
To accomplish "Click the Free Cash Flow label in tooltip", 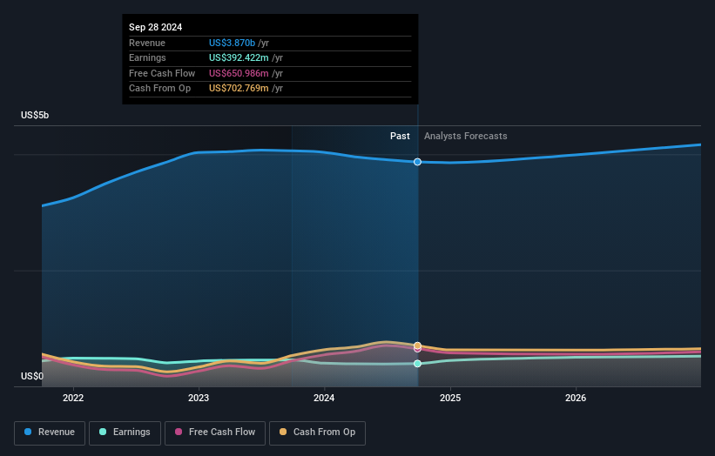I will [x=162, y=73].
